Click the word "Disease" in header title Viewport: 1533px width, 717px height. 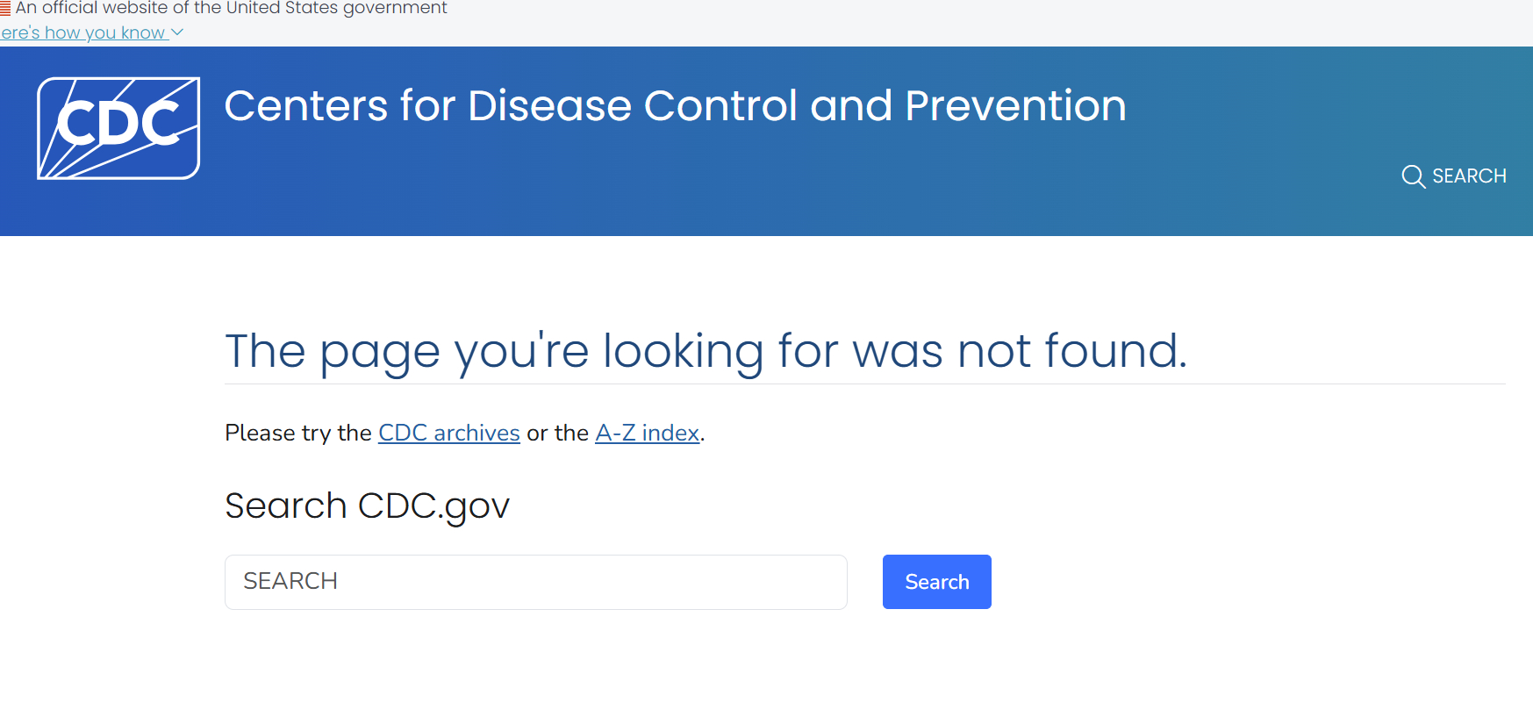tap(549, 106)
